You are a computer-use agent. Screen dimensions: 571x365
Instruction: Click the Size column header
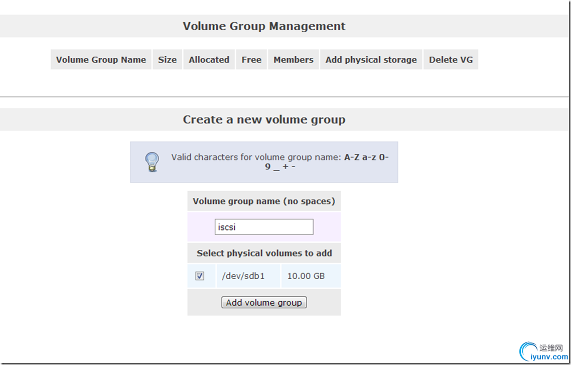tap(167, 59)
